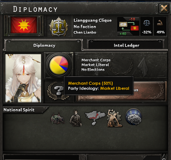
Task: Open the Intel Ledger tab
Action: click(x=126, y=45)
